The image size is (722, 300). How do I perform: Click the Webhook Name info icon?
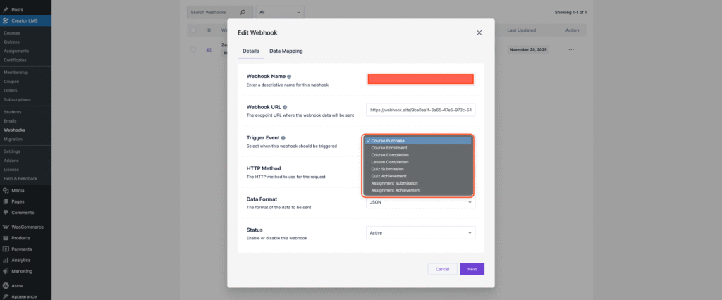click(289, 76)
